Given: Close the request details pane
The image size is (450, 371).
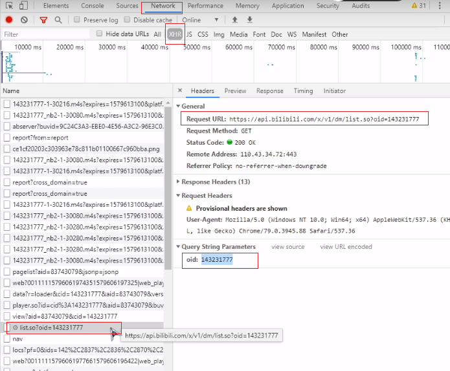Looking at the screenshot, I should [179, 91].
